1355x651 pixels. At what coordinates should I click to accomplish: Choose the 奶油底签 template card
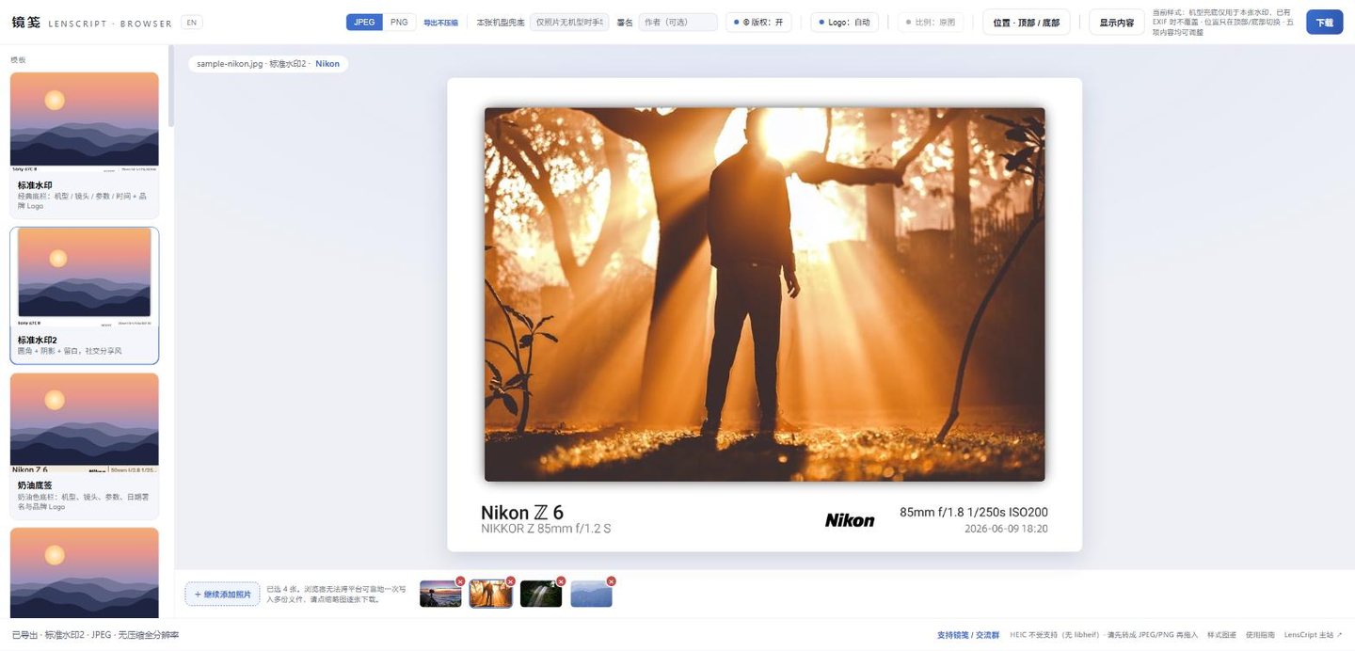[85, 446]
